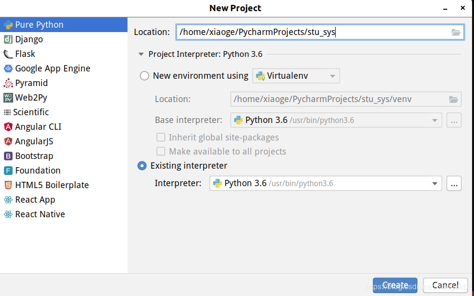Toggle Make available to all projects checkbox
474x296 pixels.
tap(161, 151)
